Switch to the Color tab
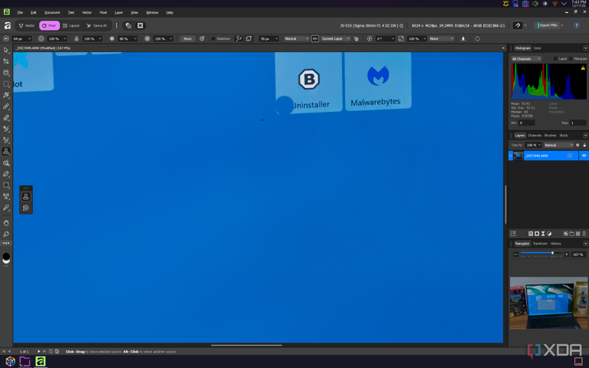589x368 pixels. (538, 48)
